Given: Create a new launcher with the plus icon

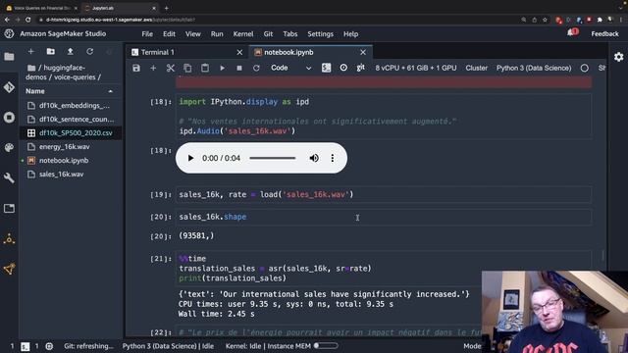Looking at the screenshot, I should [x=30, y=52].
